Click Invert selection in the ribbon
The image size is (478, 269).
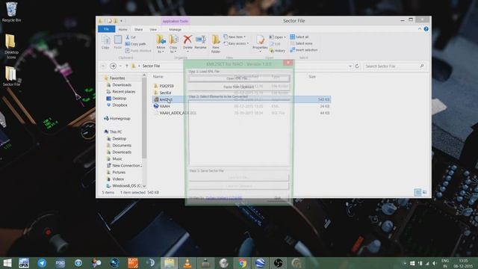click(x=304, y=50)
